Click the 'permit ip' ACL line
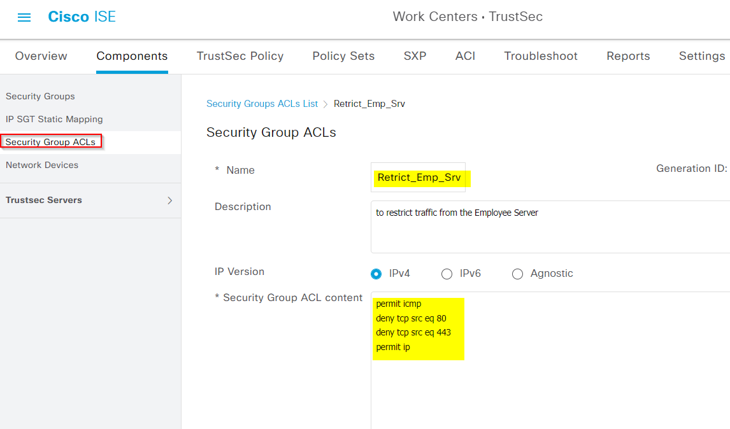 pyautogui.click(x=393, y=347)
